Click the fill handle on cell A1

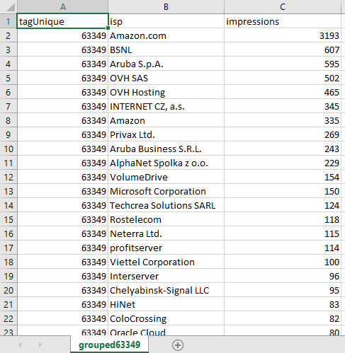pos(108,28)
